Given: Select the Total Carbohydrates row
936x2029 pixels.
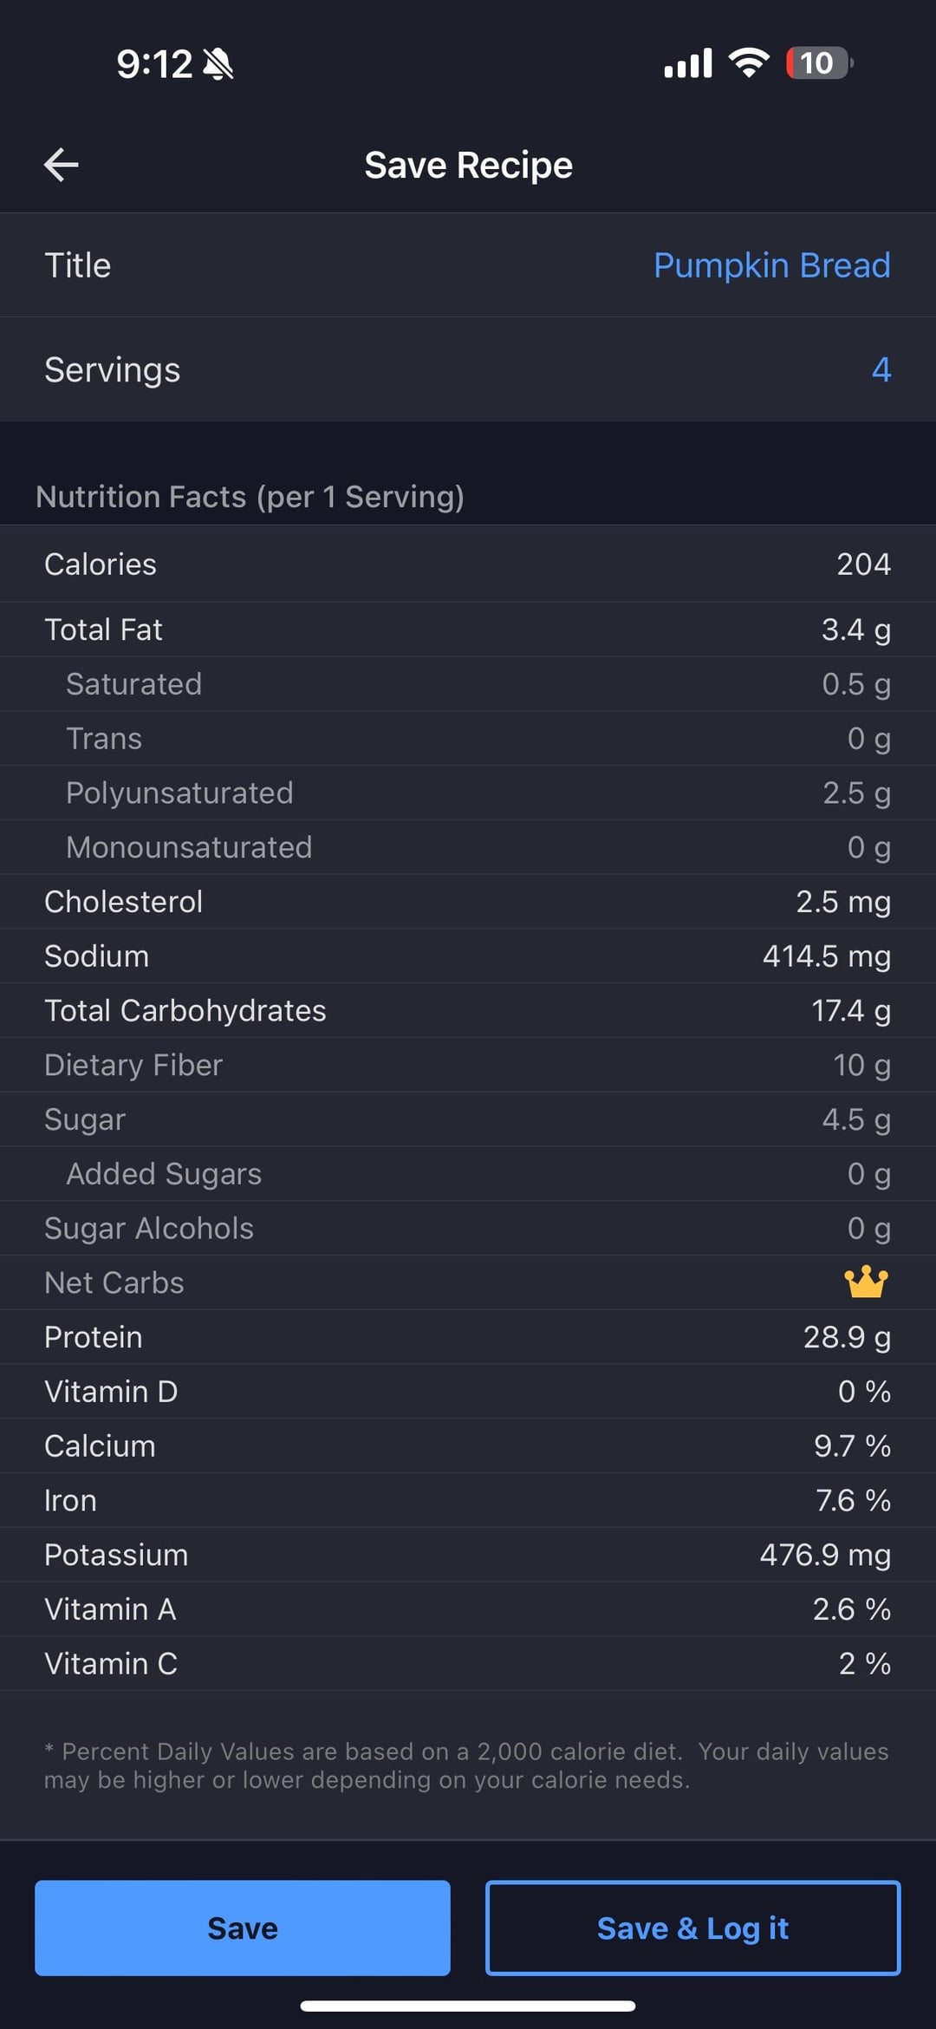Looking at the screenshot, I should tap(468, 1011).
